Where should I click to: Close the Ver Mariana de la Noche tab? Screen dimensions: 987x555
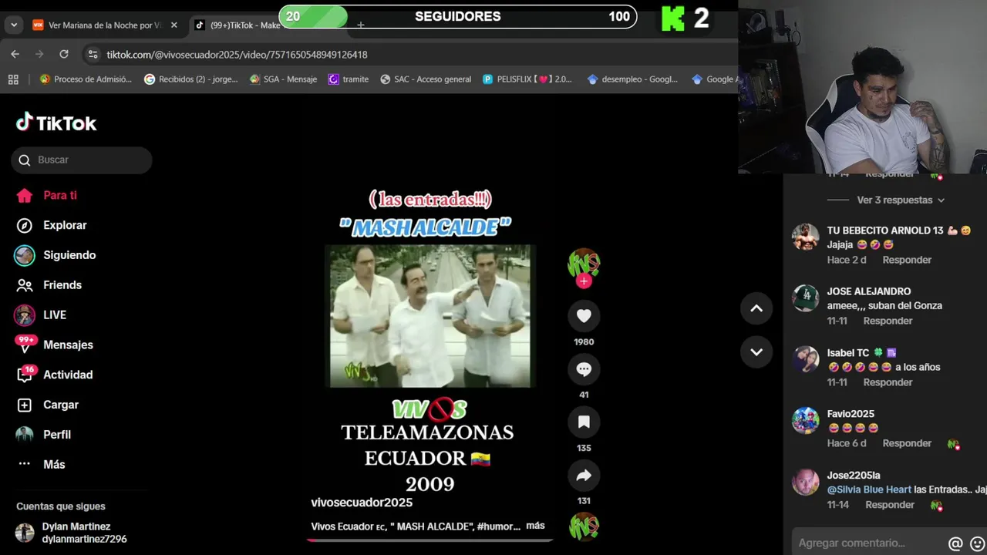pyautogui.click(x=173, y=25)
